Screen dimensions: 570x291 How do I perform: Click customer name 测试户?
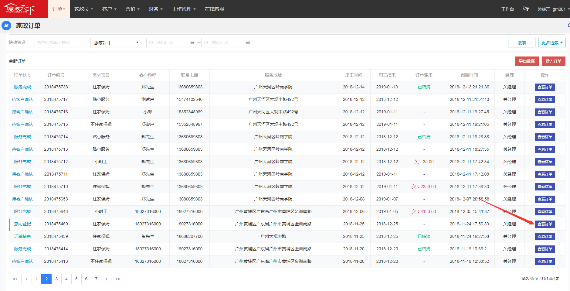(148, 99)
